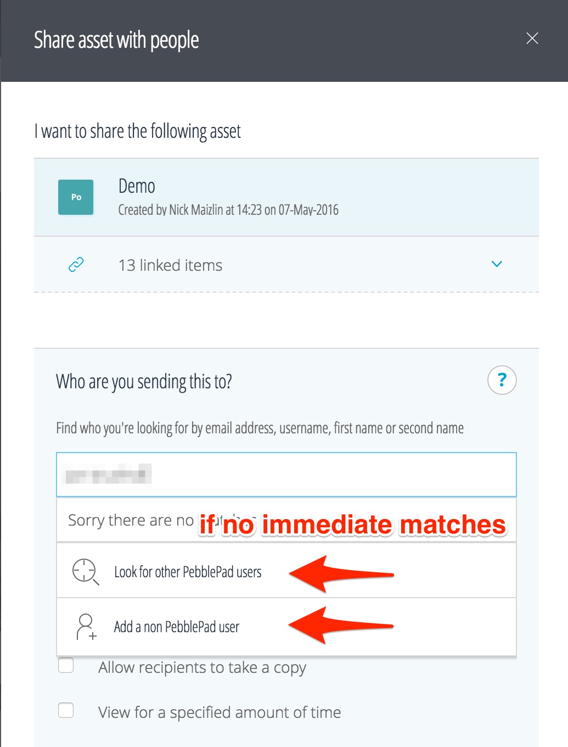Select Look for other PebblePad users
The width and height of the screenshot is (568, 747).
[x=188, y=572]
